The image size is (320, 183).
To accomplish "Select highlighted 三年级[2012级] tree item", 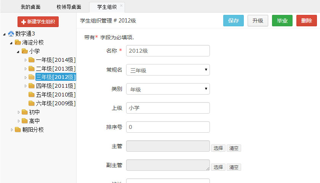I will point(56,77).
